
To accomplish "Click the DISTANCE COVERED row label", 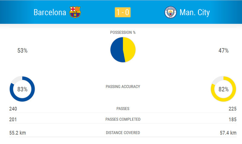I will coord(123,133).
